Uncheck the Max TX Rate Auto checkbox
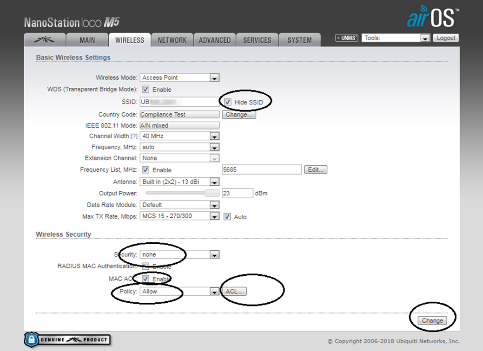Viewport: 483px width, 351px height. point(227,217)
